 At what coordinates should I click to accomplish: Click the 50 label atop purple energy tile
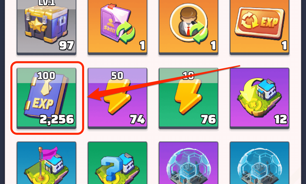tap(117, 75)
